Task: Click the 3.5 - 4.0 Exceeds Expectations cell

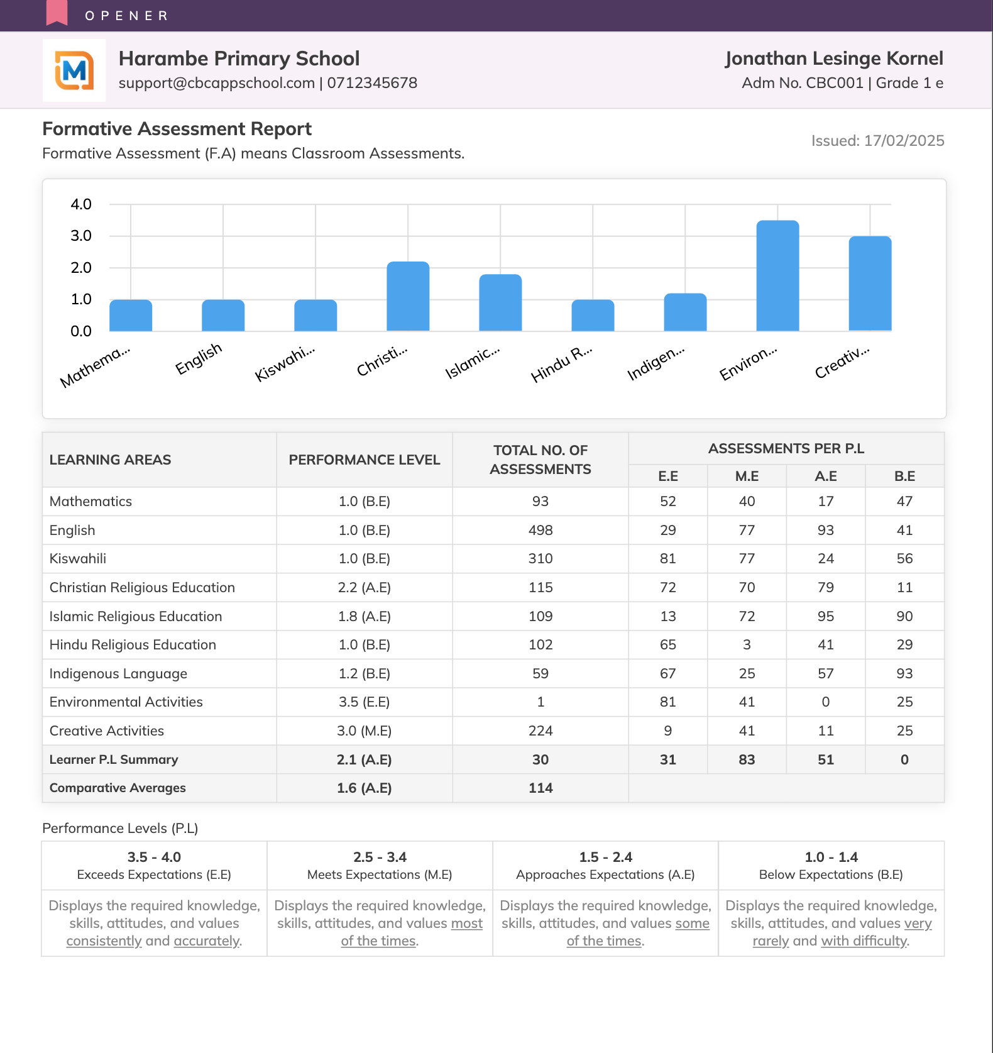Action: [x=154, y=866]
